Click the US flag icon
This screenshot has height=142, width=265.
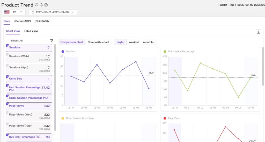coord(7,12)
